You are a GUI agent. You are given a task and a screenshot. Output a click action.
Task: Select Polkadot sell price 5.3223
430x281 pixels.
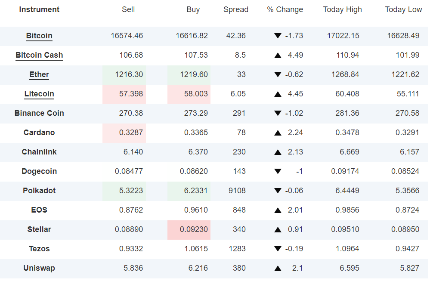click(x=131, y=191)
